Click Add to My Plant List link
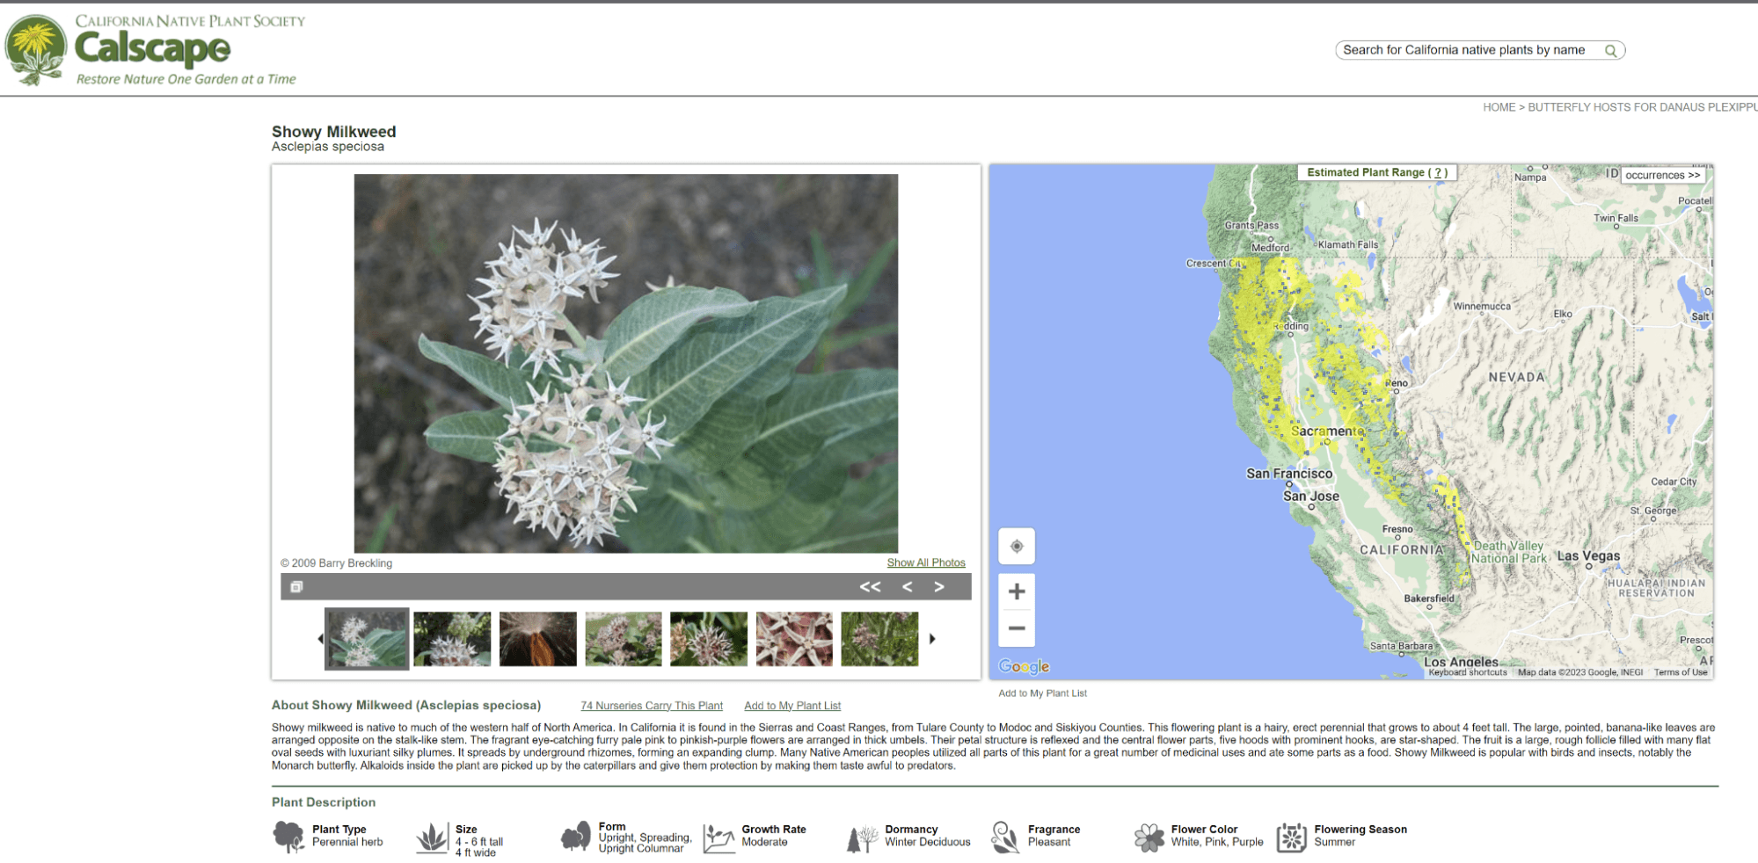 791,706
